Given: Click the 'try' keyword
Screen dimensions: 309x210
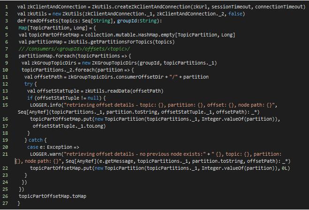Looking at the screenshot, I should [29, 84].
